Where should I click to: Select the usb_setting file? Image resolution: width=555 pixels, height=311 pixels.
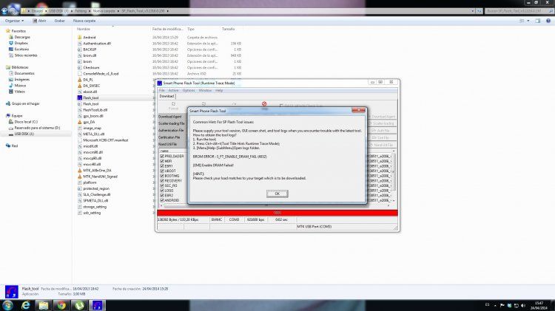92,213
